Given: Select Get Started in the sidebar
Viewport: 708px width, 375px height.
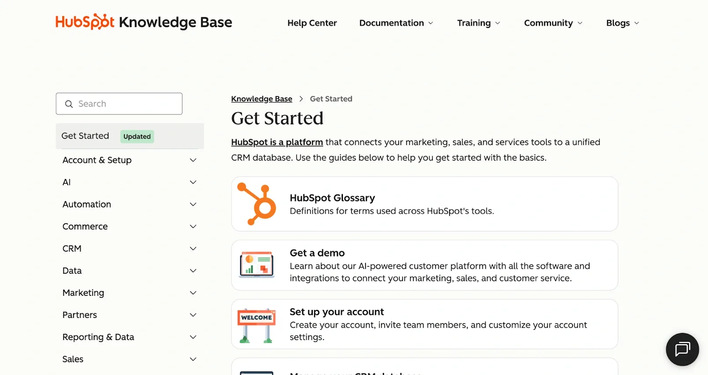Looking at the screenshot, I should pyautogui.click(x=85, y=136).
